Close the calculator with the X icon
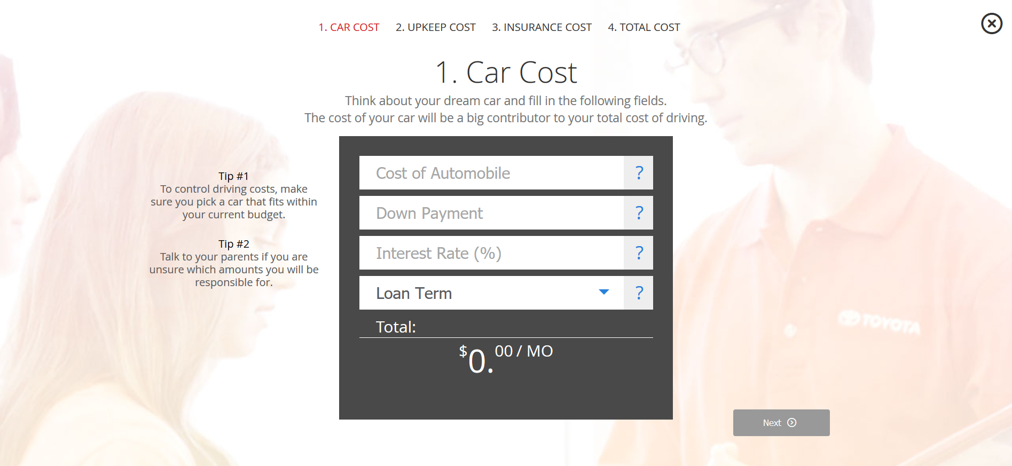1012x466 pixels. coord(992,23)
